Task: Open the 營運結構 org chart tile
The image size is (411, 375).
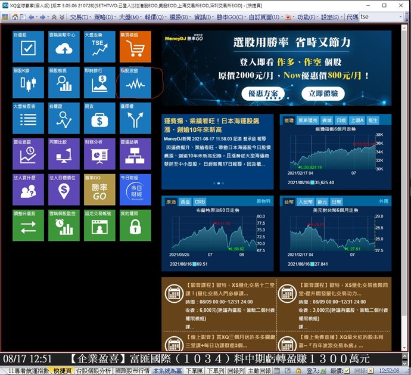Action: [135, 154]
